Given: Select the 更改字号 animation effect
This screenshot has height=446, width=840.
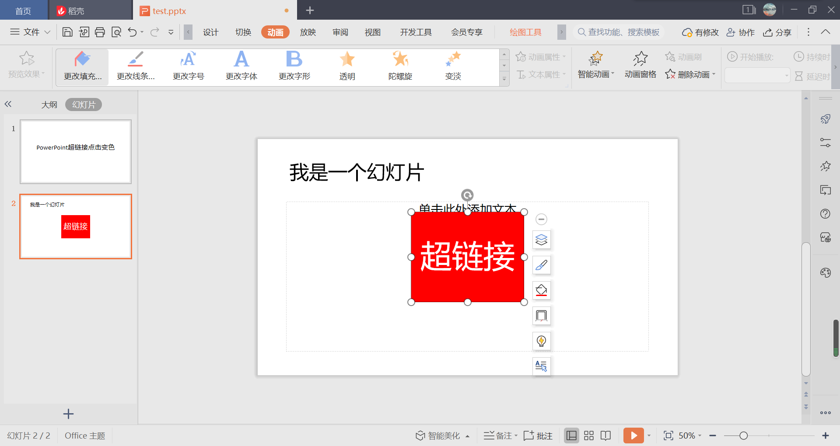Looking at the screenshot, I should (189, 67).
